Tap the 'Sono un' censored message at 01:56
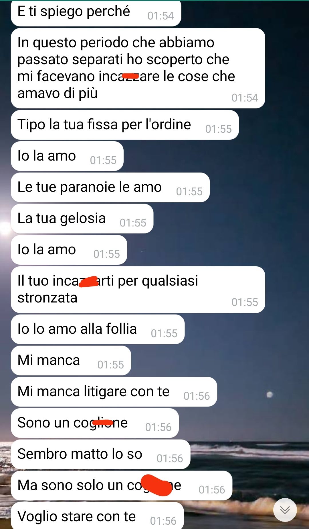Screen dimensions: 309x529 95,423
